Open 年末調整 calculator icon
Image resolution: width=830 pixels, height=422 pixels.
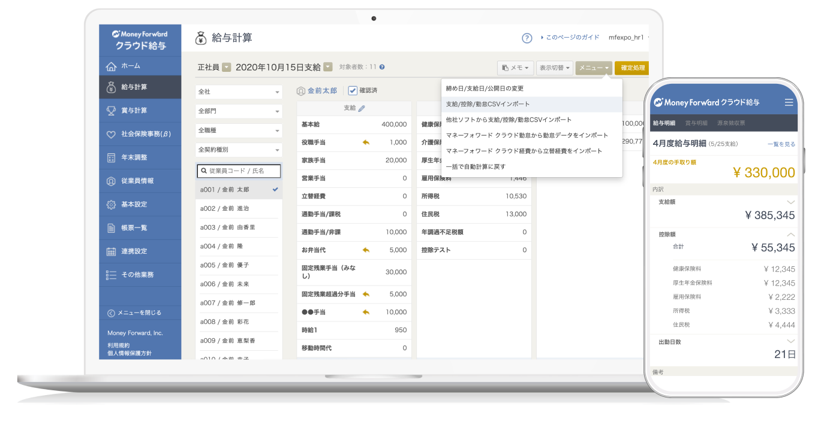[x=111, y=157]
